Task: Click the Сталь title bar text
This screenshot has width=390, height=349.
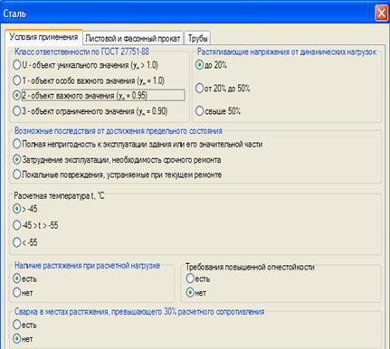Action: [14, 14]
